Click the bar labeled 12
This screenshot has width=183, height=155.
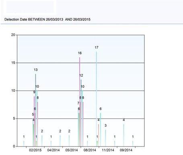[81, 113]
